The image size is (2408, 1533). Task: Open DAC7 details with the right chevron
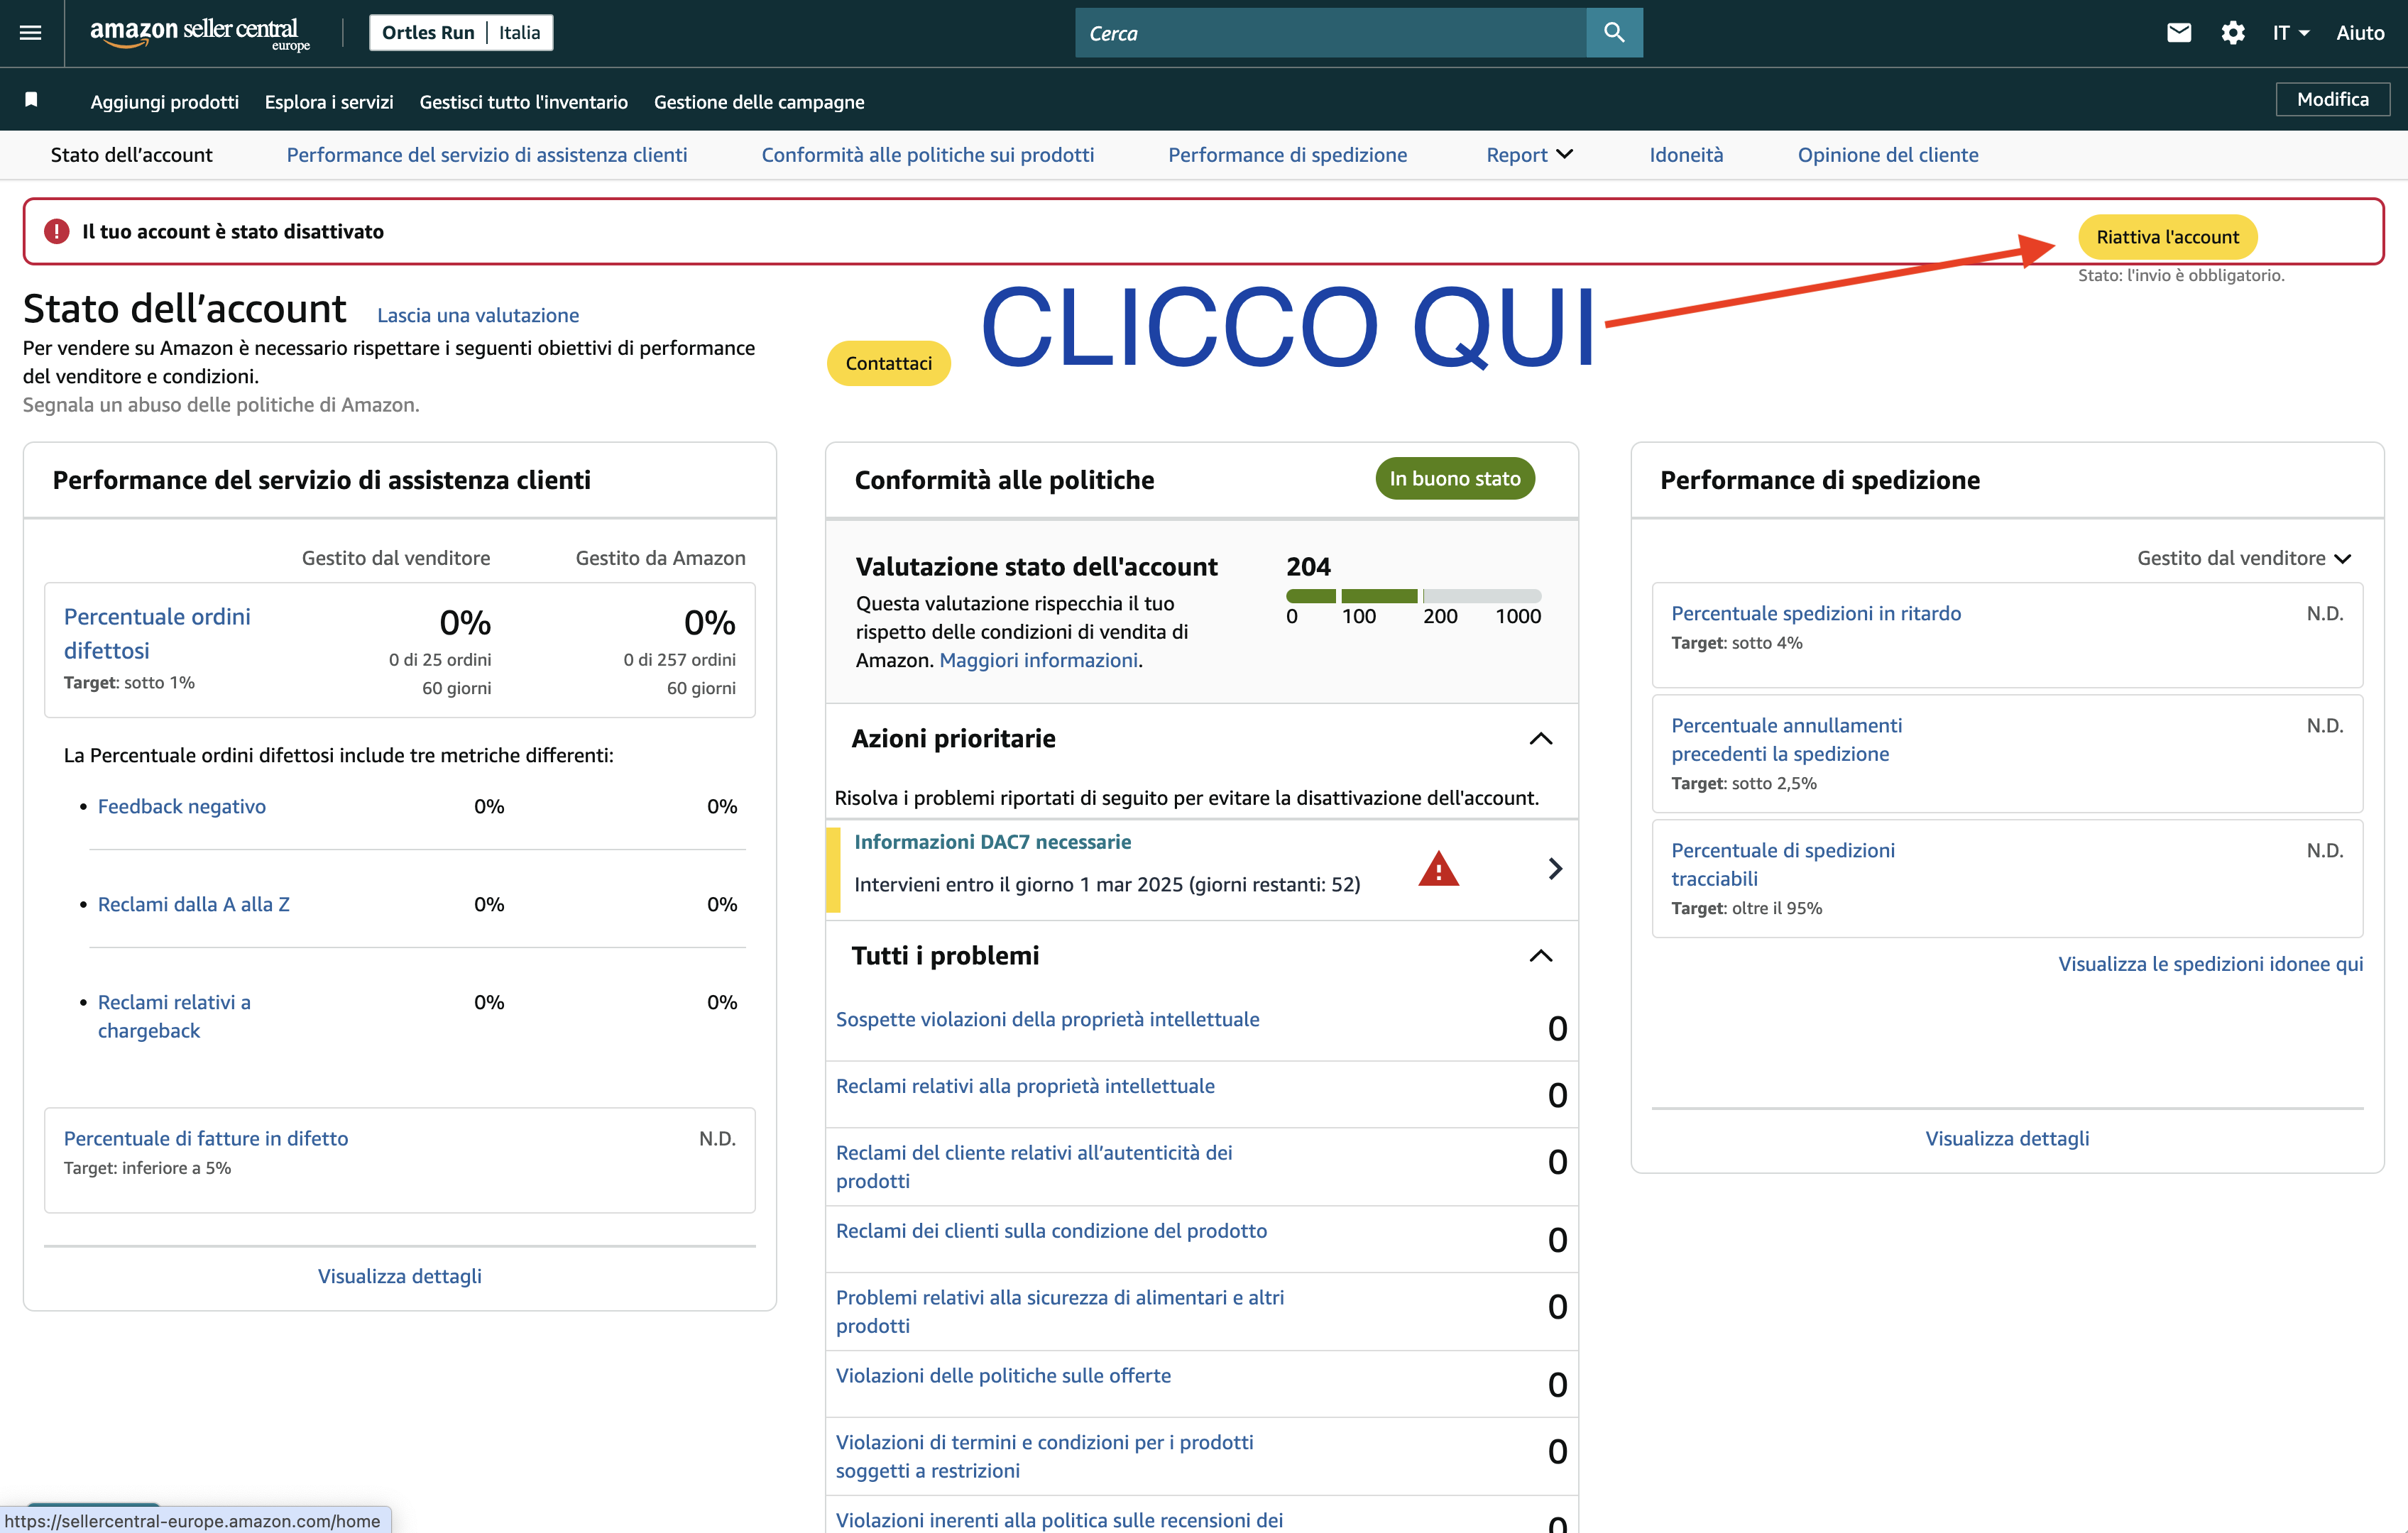(x=1554, y=868)
